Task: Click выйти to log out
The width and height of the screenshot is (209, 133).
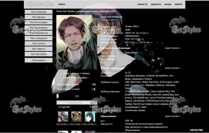Action: coord(178,4)
